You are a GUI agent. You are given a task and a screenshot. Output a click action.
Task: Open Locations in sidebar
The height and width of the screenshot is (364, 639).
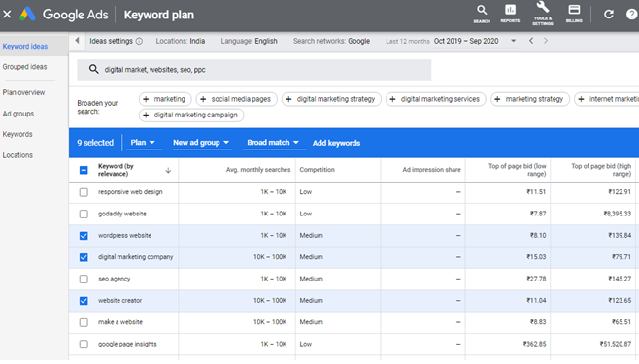[17, 155]
